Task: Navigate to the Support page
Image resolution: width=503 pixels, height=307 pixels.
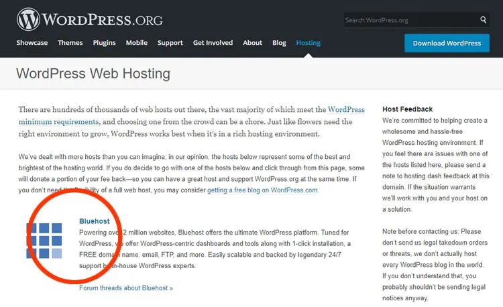Action: coord(170,43)
